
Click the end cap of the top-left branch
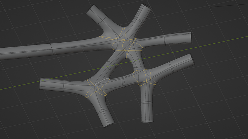[90, 9]
